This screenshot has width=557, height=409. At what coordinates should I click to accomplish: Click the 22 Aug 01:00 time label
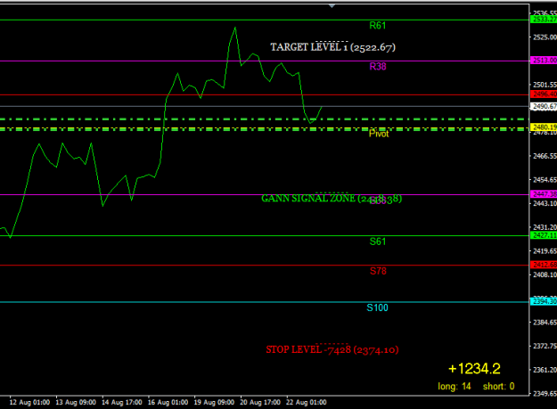(307, 402)
